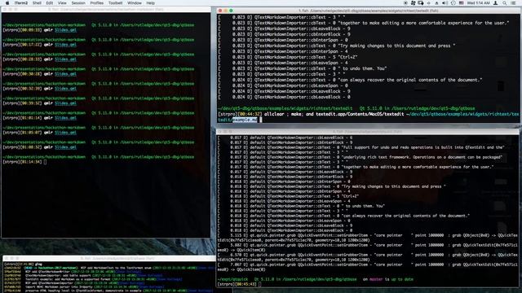Click Slides.qml link at prompt 00:30:28
The height and width of the screenshot is (293, 522).
coord(65,74)
